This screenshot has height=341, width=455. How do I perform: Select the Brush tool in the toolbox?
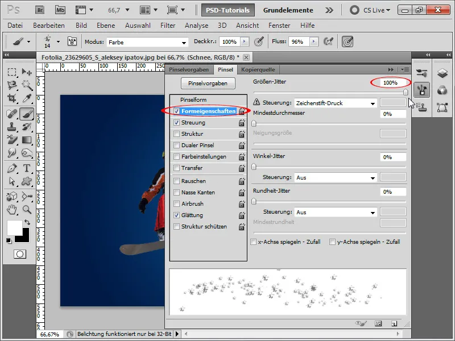[x=27, y=114]
